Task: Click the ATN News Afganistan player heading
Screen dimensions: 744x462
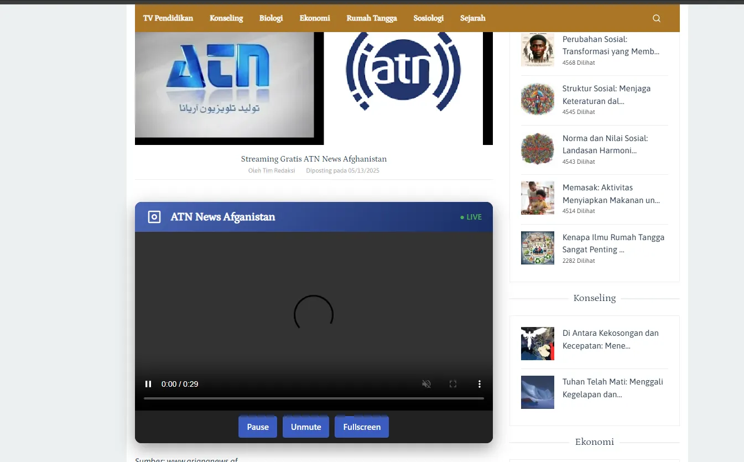Action: pos(223,217)
